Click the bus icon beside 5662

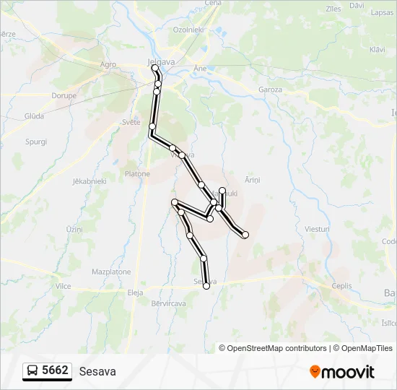click(x=32, y=370)
